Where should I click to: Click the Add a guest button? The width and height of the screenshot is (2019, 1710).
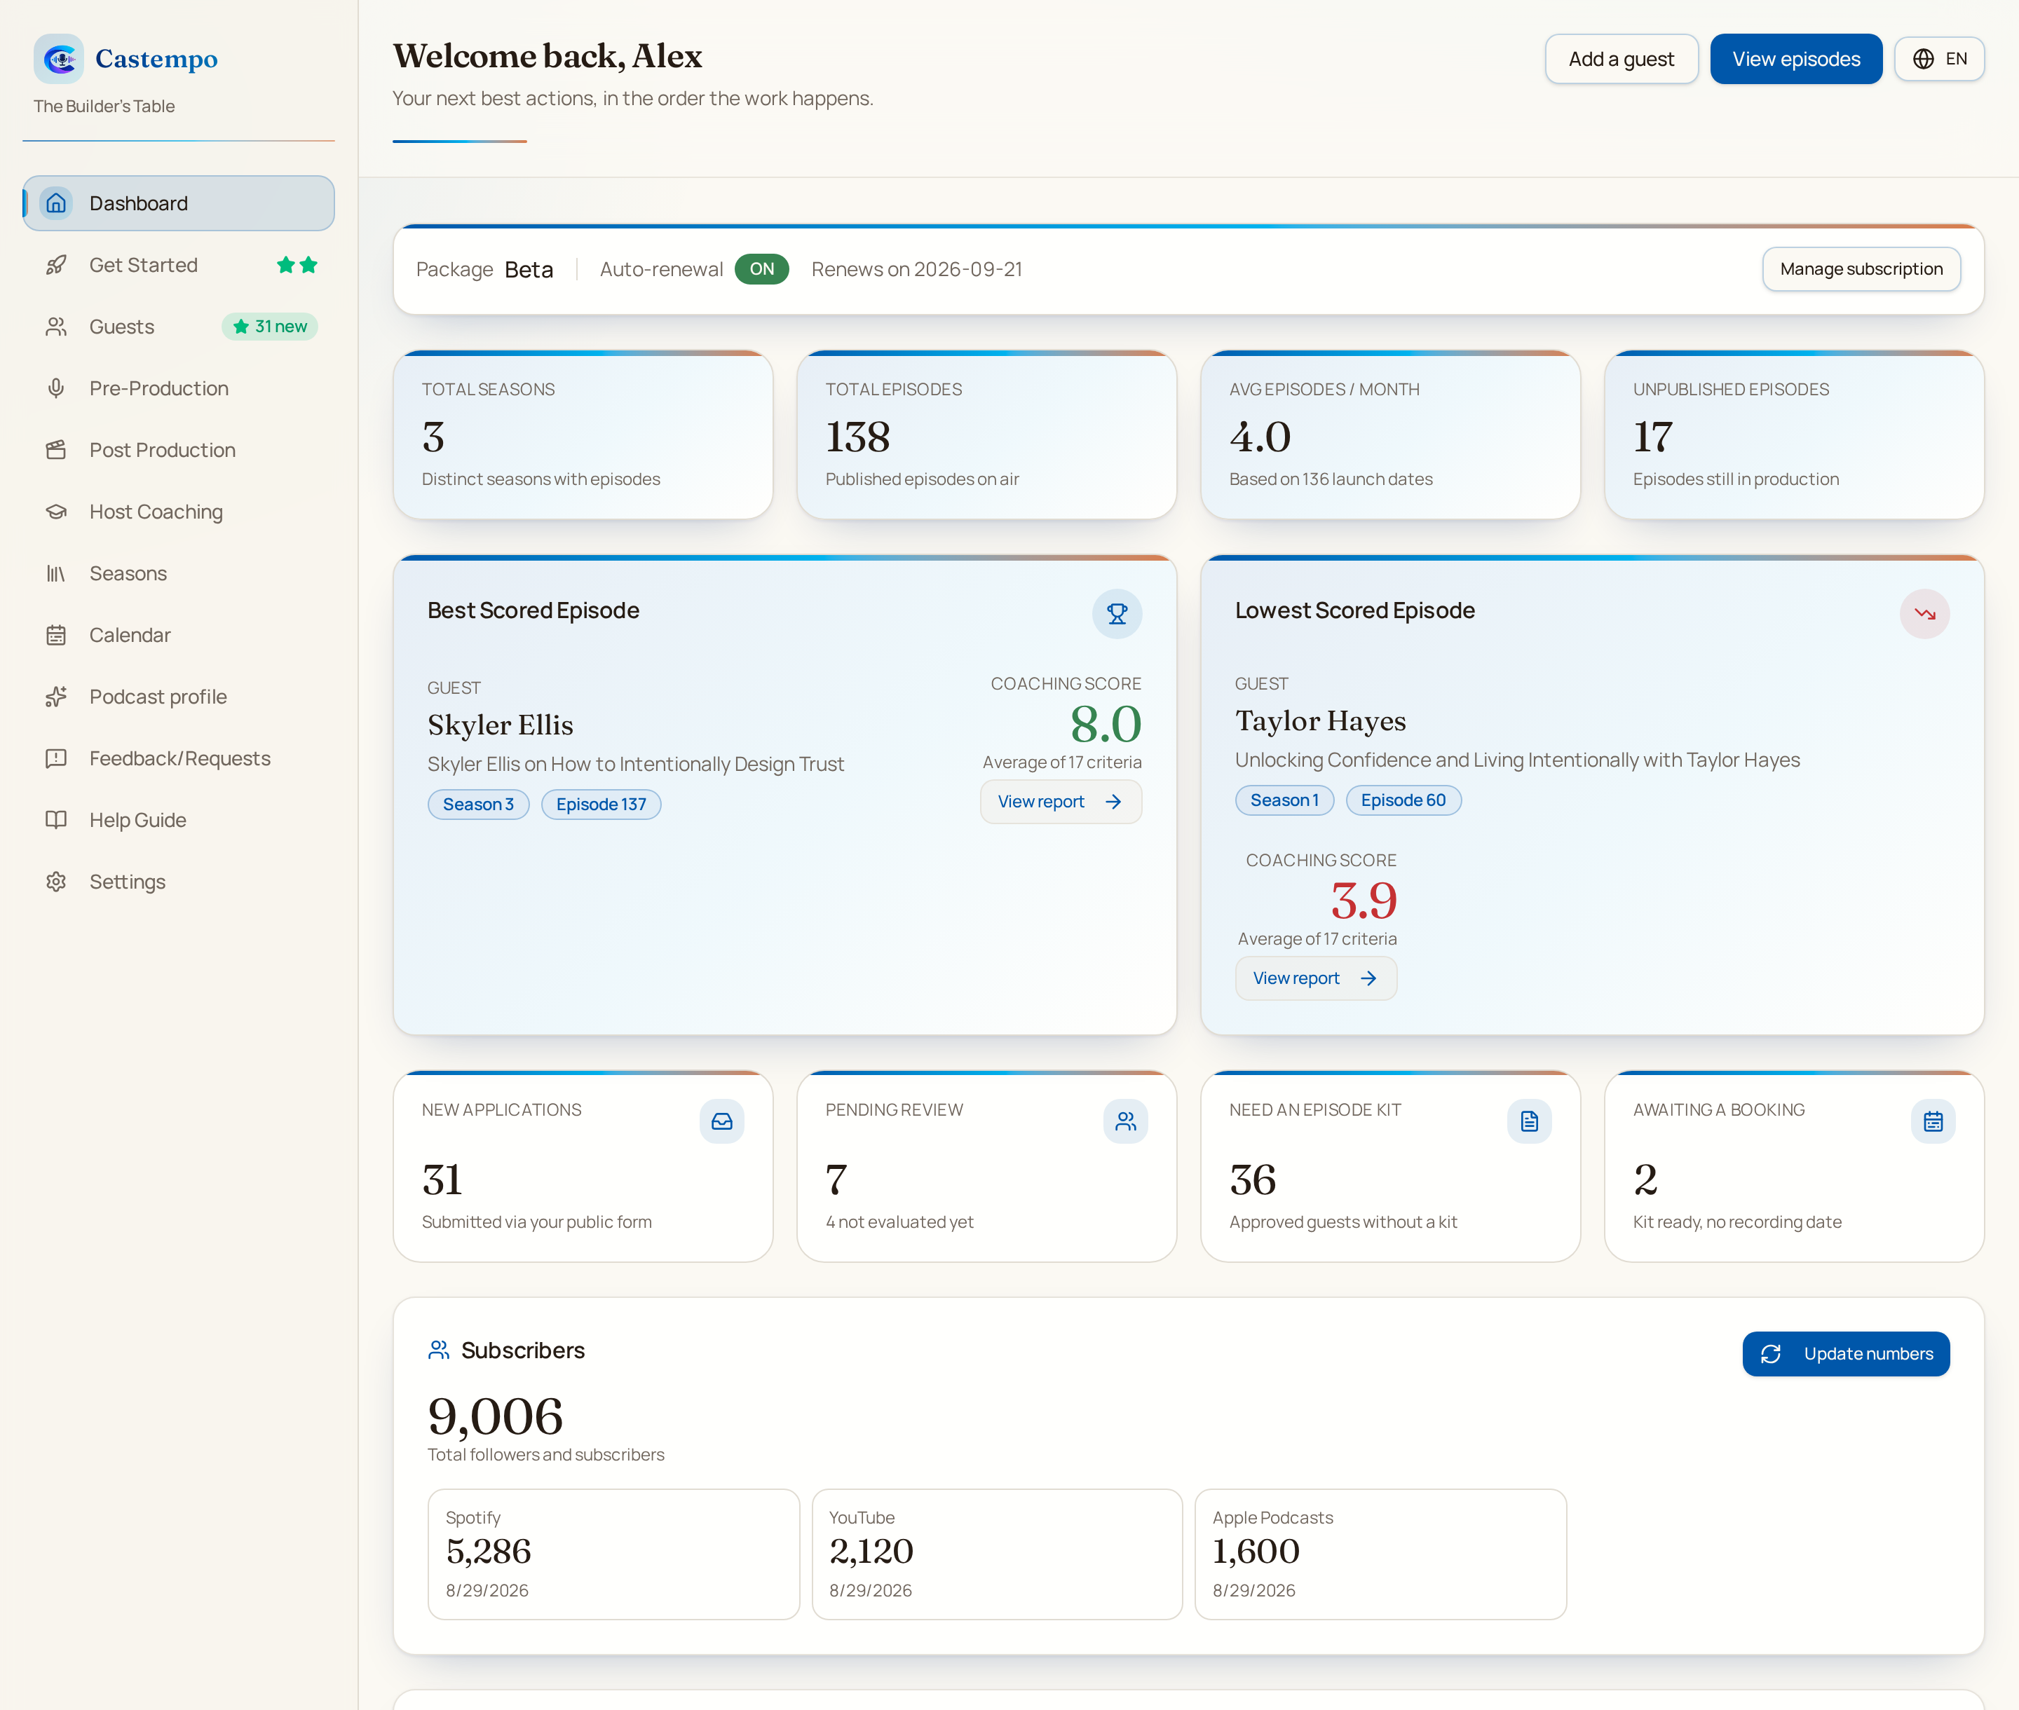pyautogui.click(x=1622, y=59)
